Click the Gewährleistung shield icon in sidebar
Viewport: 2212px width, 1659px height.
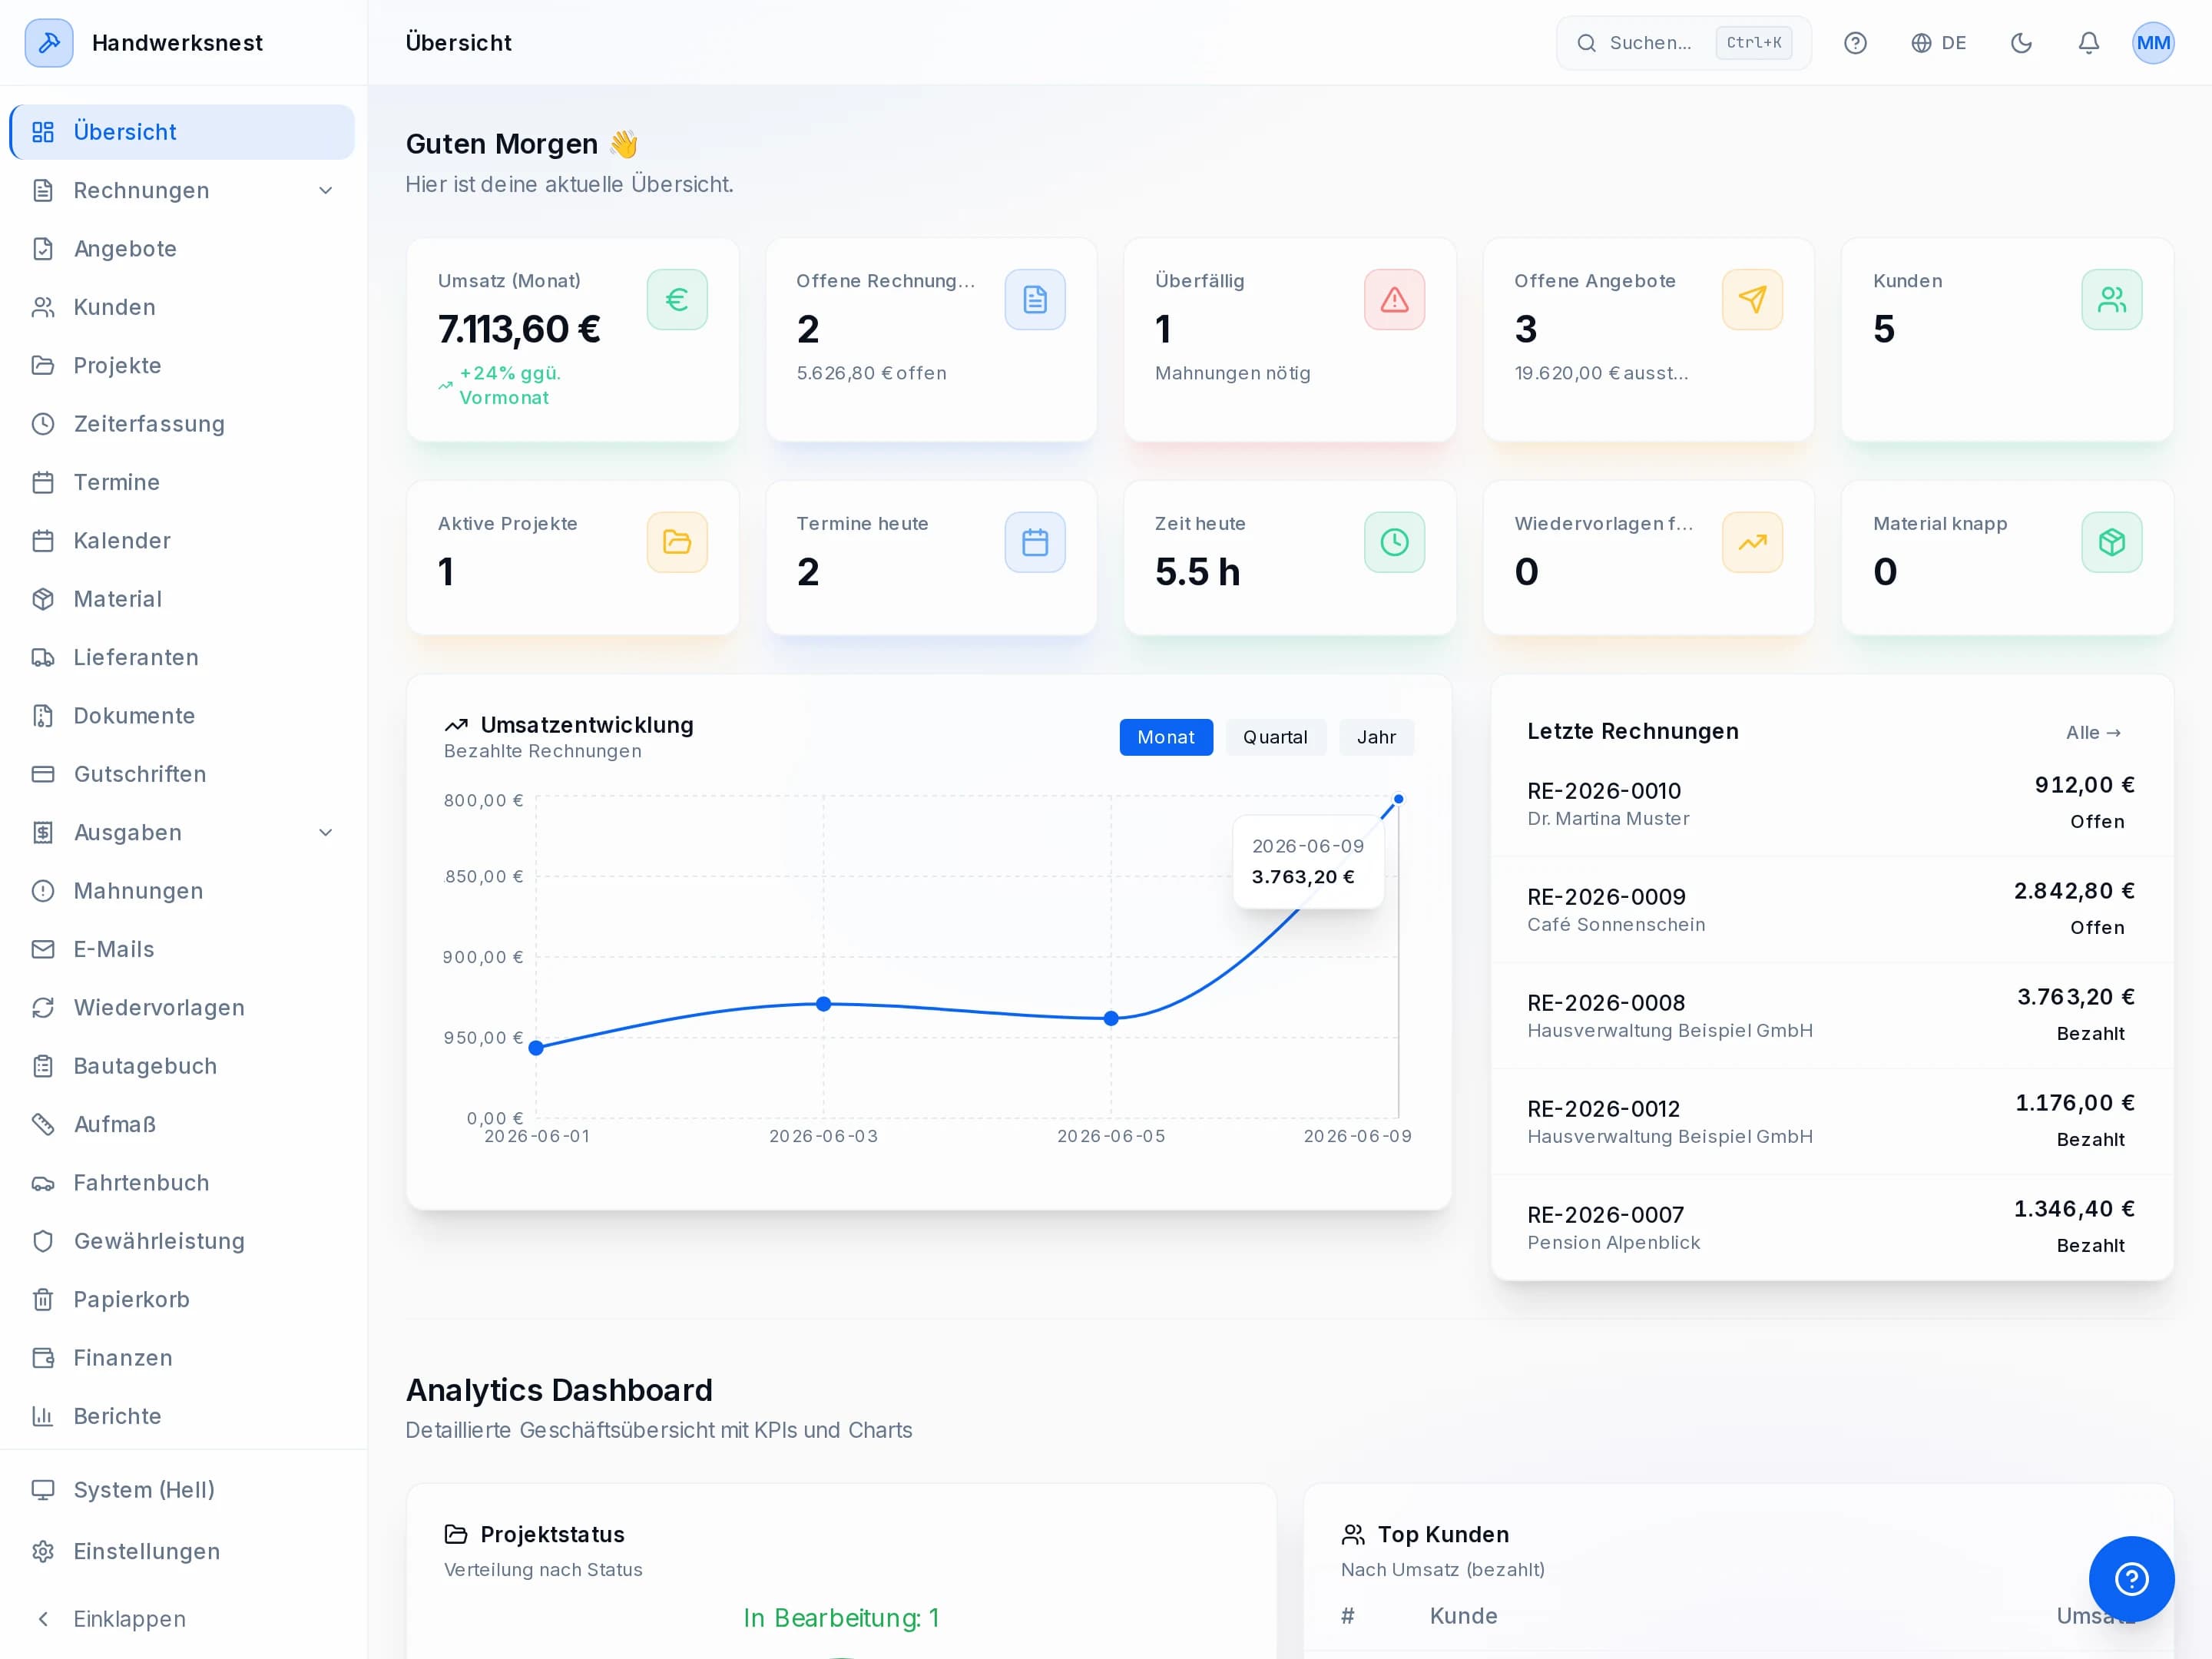click(43, 1241)
